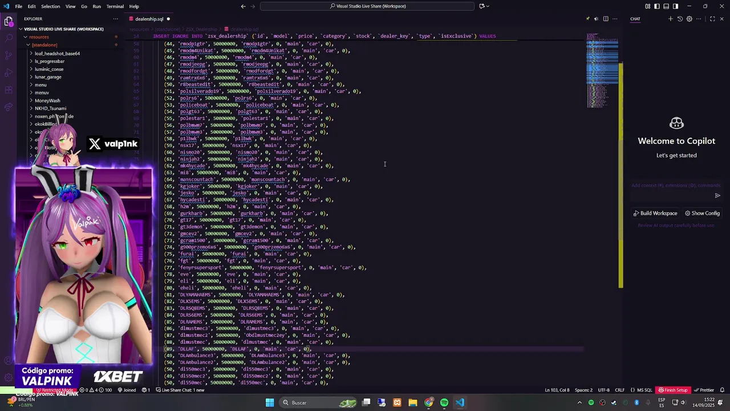Open notifications bell in status bar
This screenshot has width=730, height=411.
(723, 390)
